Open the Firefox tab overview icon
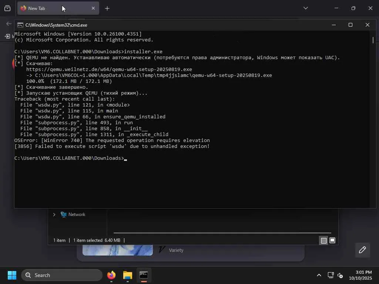 click(7, 8)
